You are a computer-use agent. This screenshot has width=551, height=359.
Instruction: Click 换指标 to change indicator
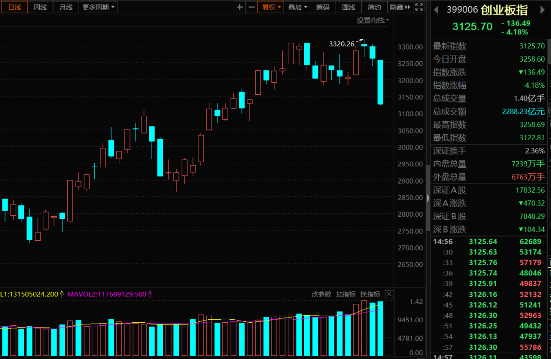tap(370, 294)
